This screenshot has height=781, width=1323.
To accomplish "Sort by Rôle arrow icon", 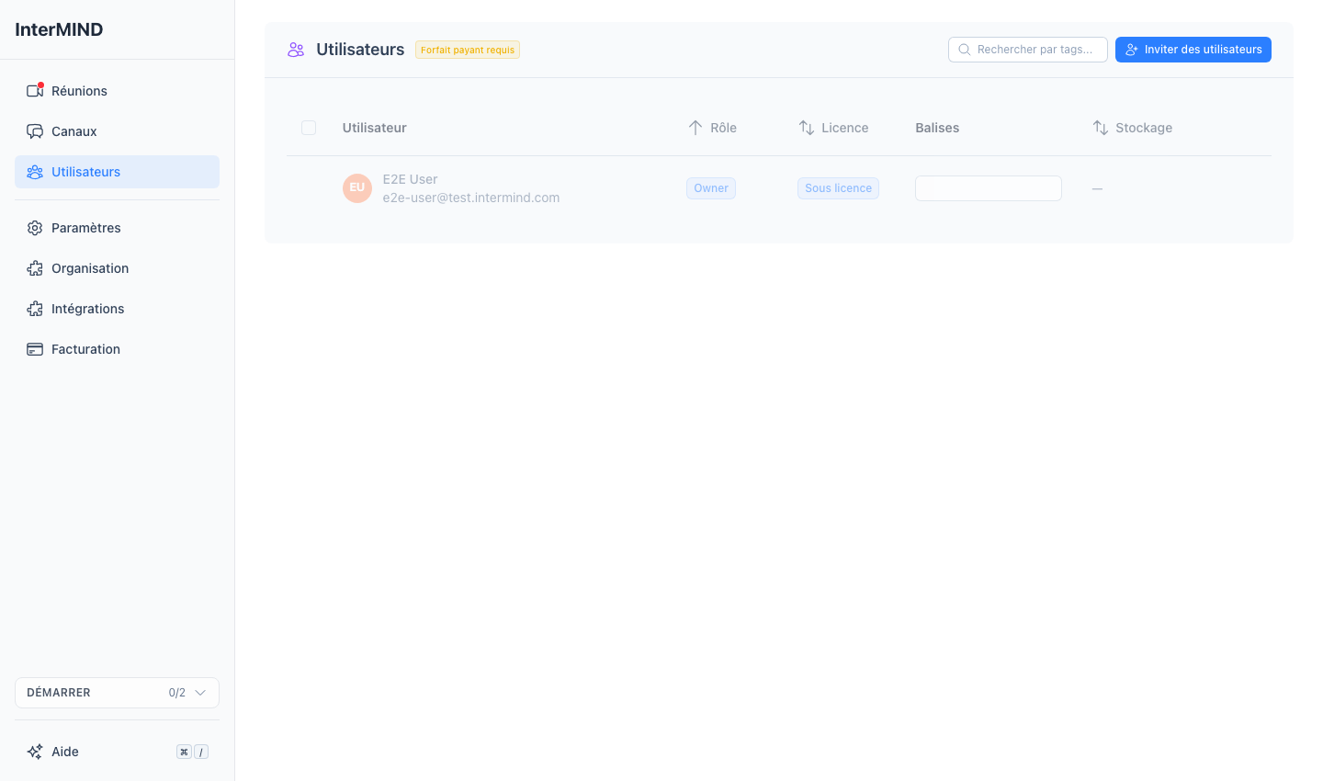I will [695, 128].
